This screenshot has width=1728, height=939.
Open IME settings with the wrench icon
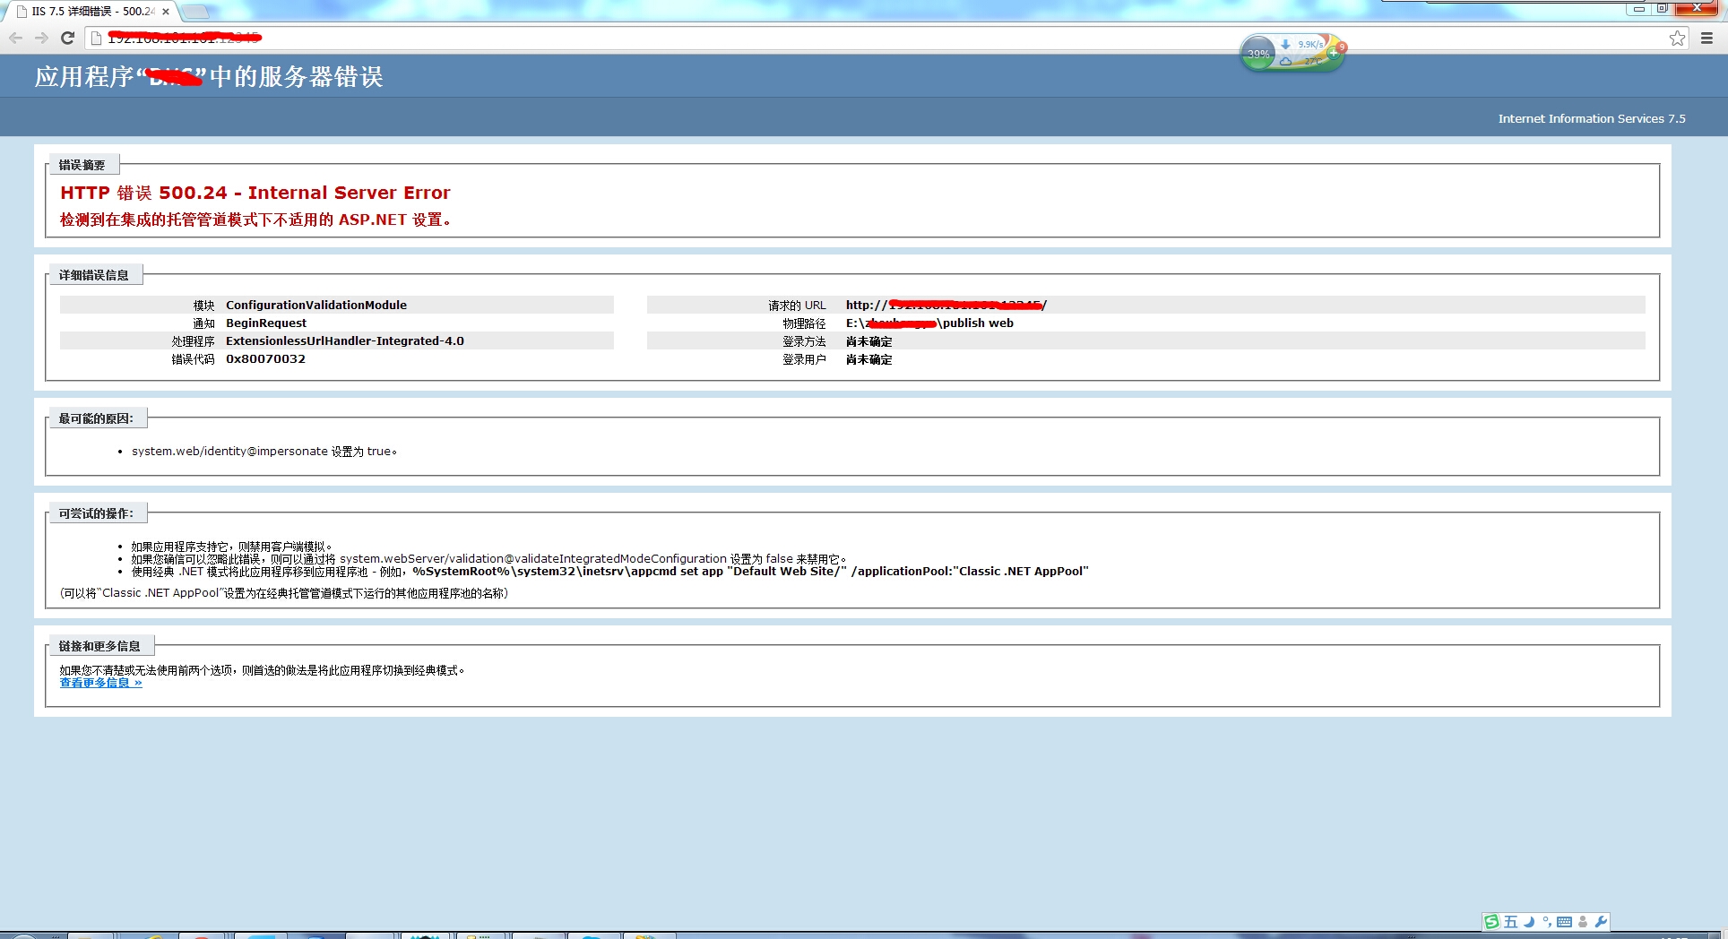click(x=1601, y=922)
